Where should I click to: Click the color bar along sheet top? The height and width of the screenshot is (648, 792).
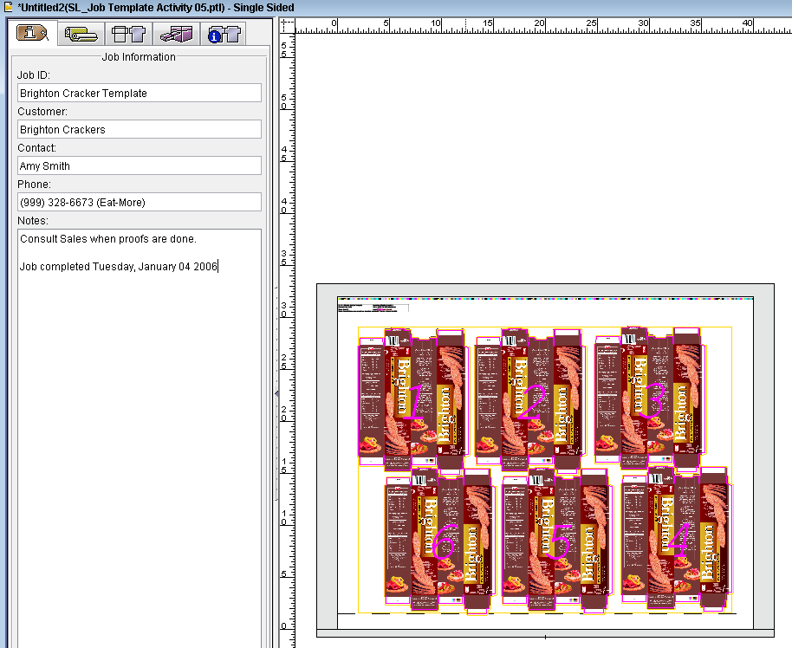pos(546,299)
